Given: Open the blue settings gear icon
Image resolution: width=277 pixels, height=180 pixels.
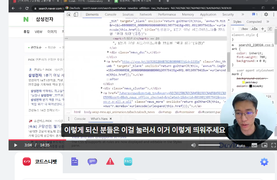Looking at the screenshot, I should pyautogui.click(x=264, y=162).
